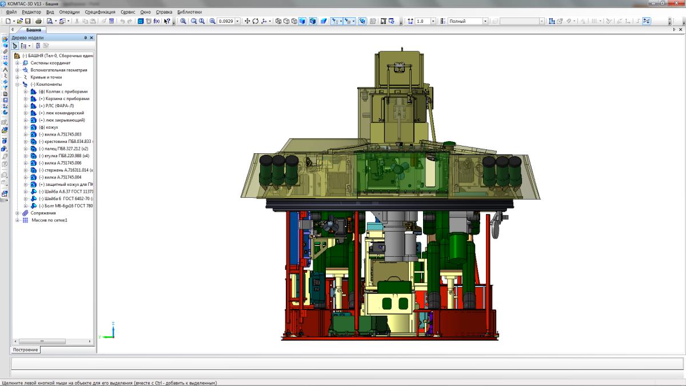This screenshot has height=386, width=686.
Task: Click the Print icon in toolbar
Action: [38, 21]
